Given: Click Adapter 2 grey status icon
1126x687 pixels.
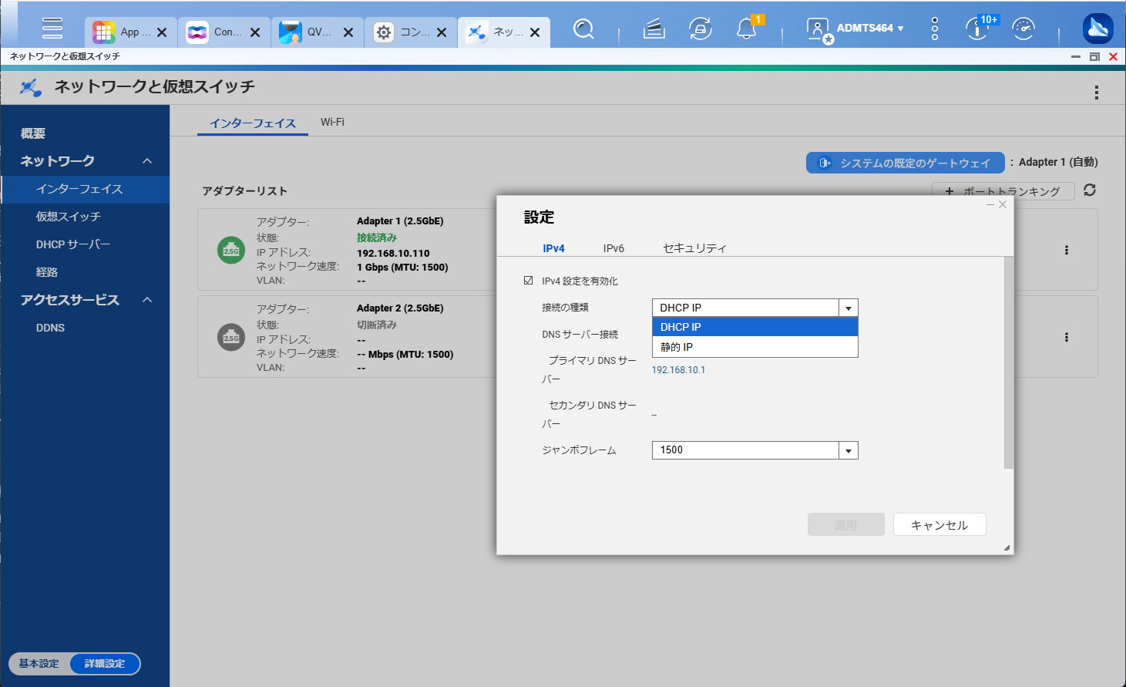Looking at the screenshot, I should [231, 337].
